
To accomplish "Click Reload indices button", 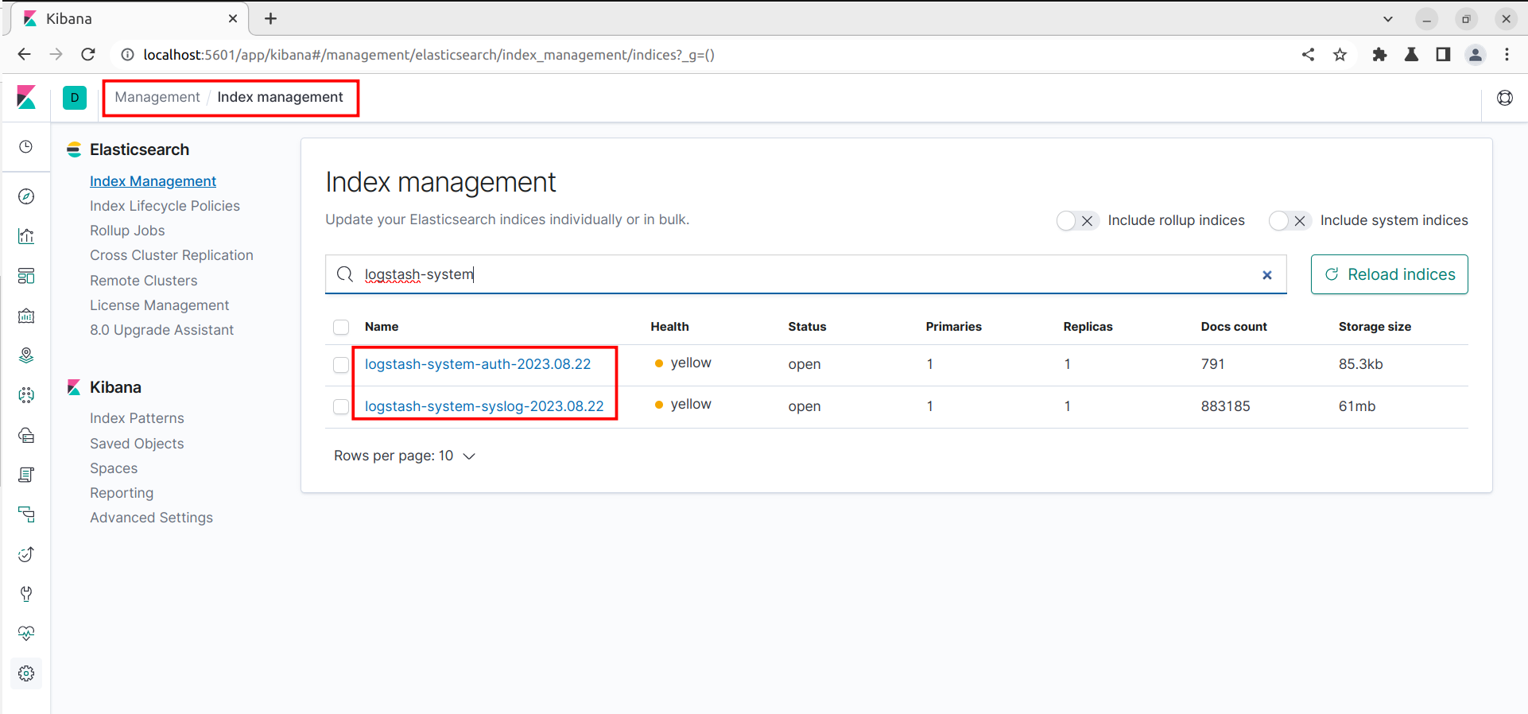I will click(1389, 274).
